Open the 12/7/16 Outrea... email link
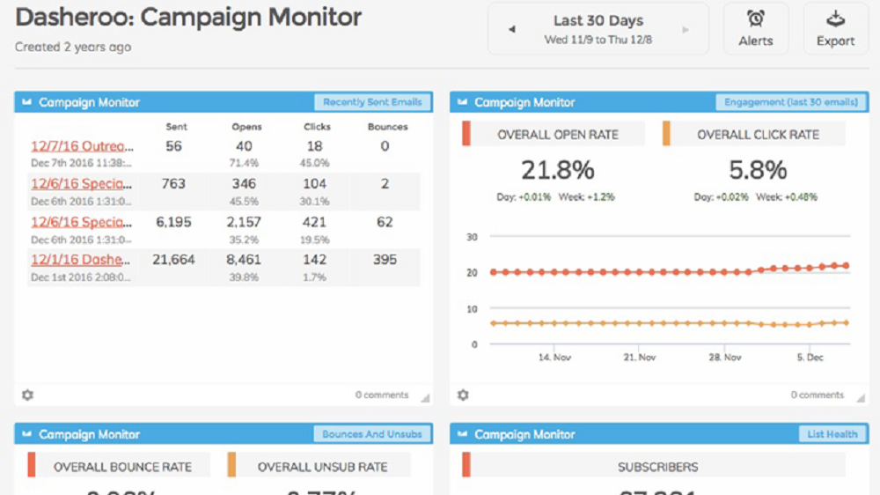Screen dimensions: 880x495 click(82, 146)
